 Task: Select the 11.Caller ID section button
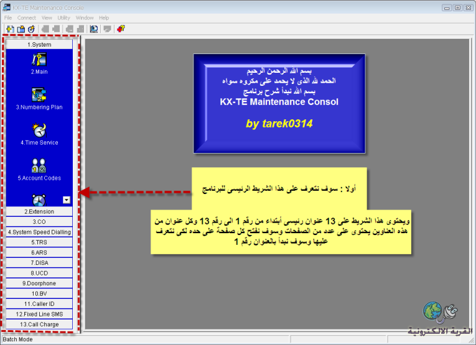click(39, 304)
